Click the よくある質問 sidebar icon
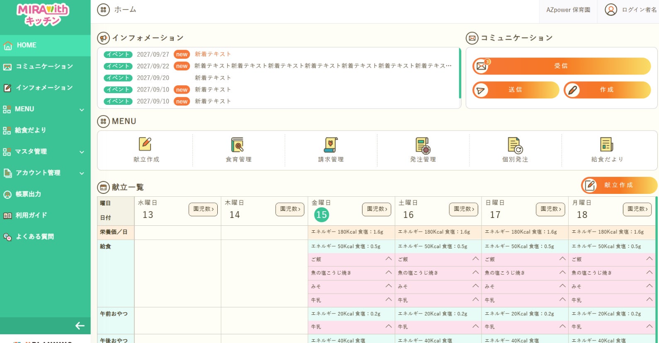This screenshot has width=659, height=343. [x=7, y=237]
